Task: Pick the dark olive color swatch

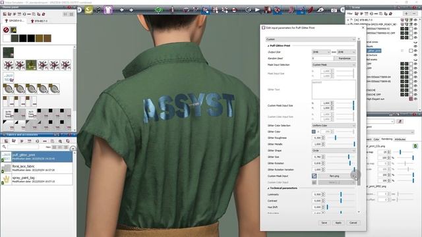Action: pyautogui.click(x=15, y=38)
